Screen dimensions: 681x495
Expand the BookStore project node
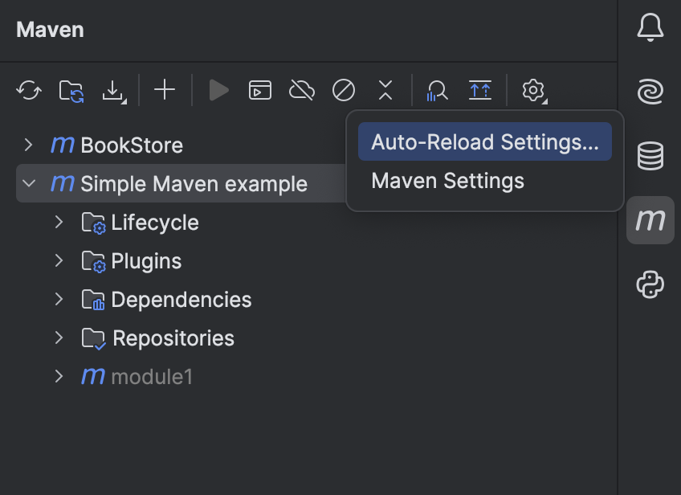29,145
